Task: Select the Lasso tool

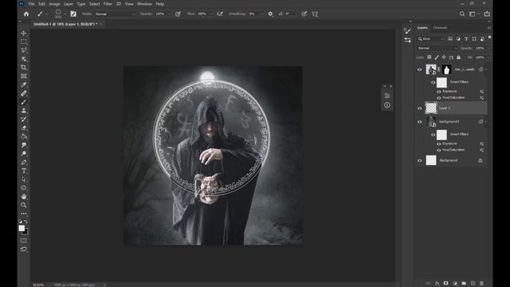Action: point(24,50)
